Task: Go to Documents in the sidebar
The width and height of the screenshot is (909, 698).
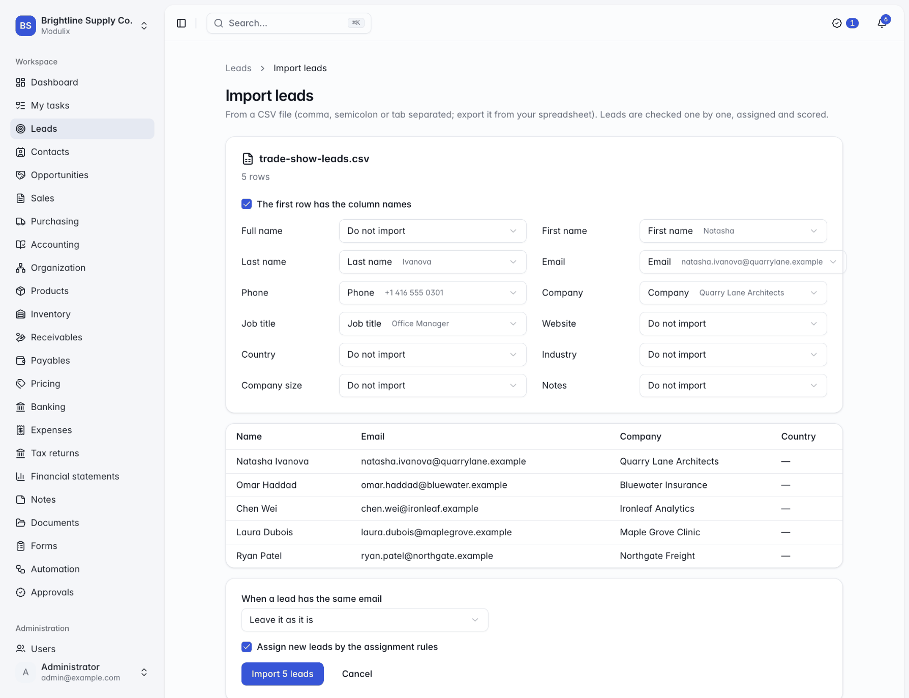Action: click(x=82, y=522)
